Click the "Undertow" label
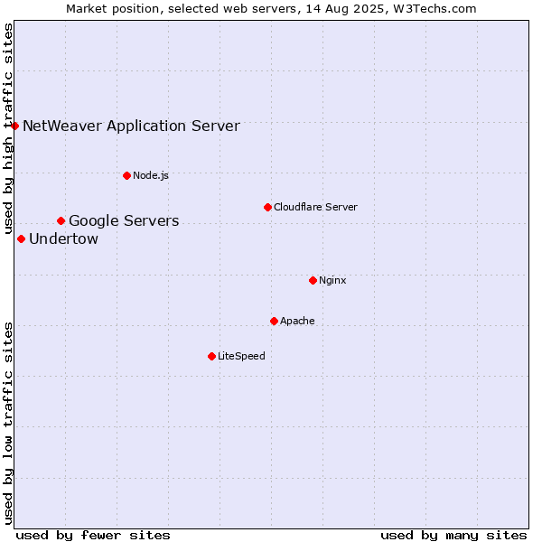The height and width of the screenshot is (542, 542). tap(63, 239)
